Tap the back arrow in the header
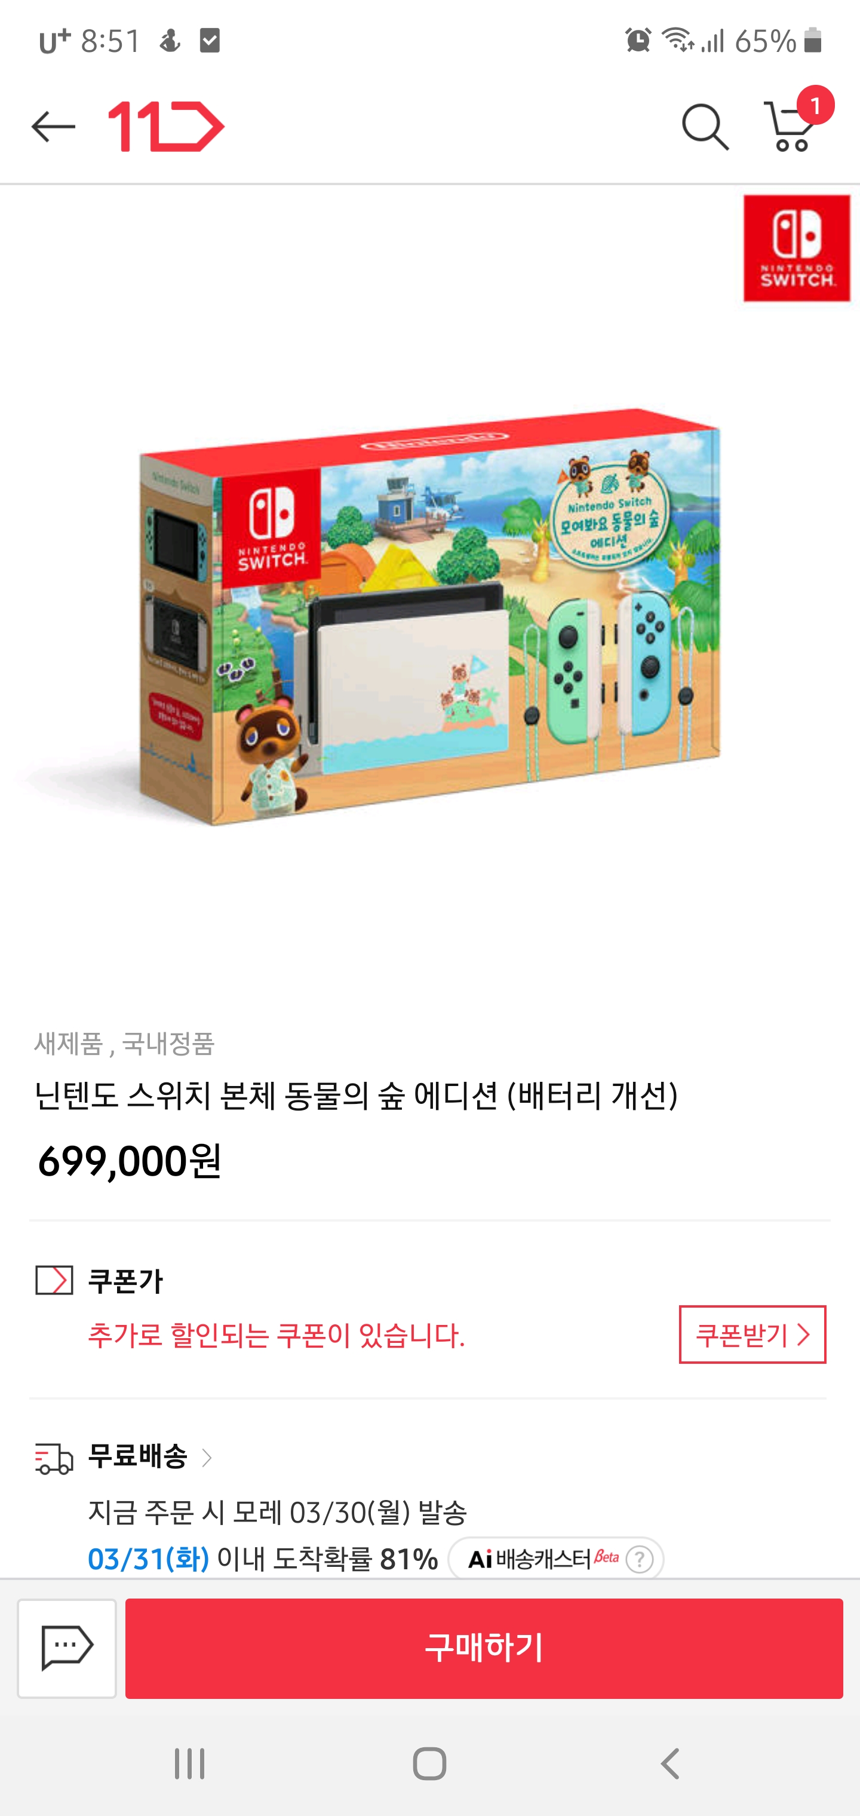Viewport: 860px width, 1816px height. coord(54,127)
